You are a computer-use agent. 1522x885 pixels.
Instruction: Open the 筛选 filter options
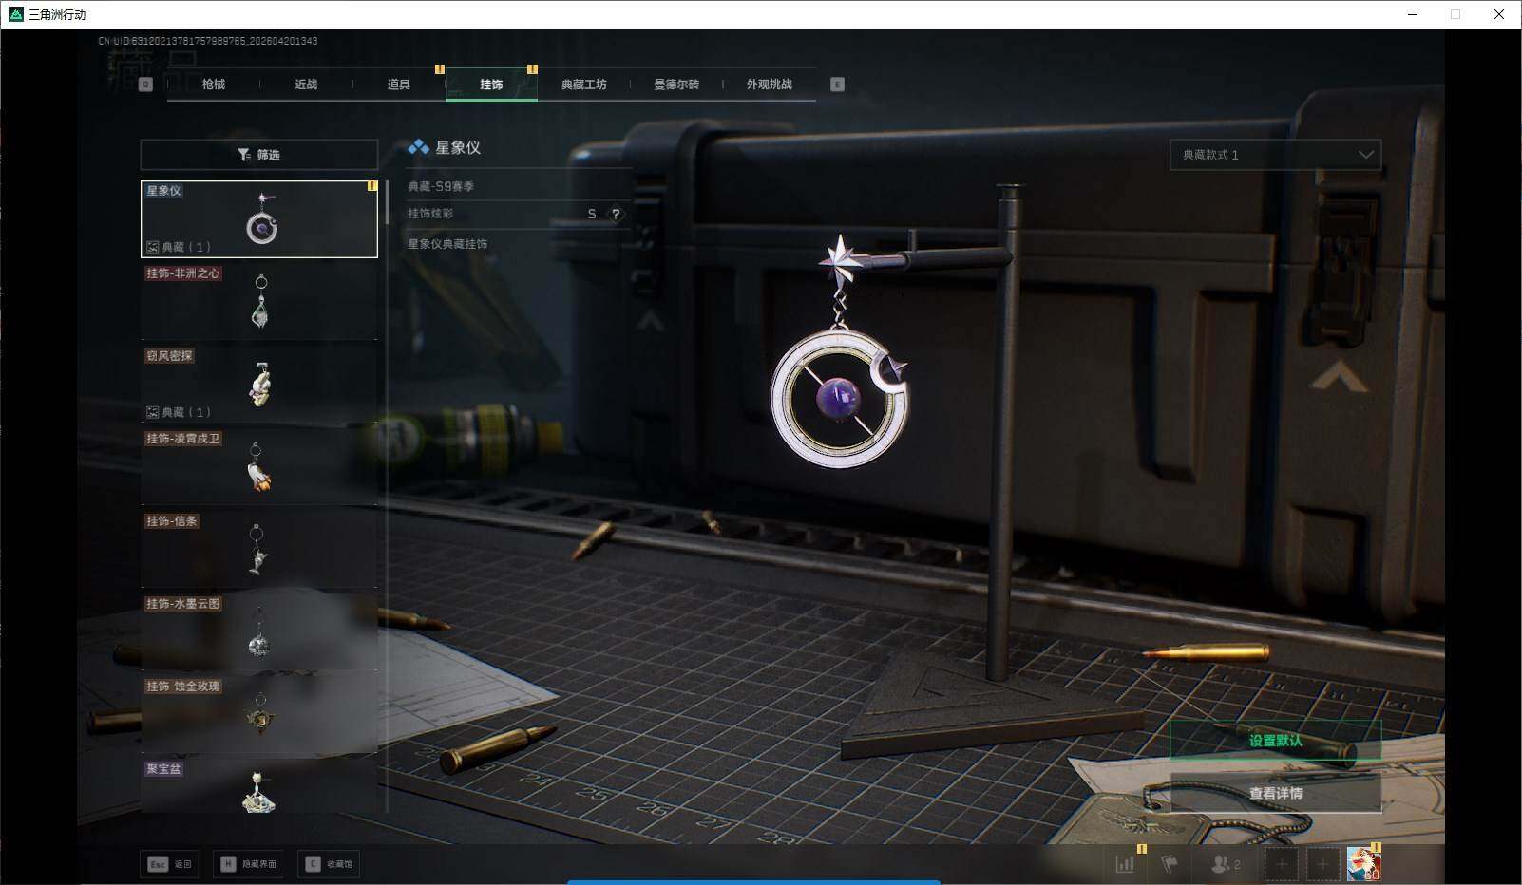pyautogui.click(x=258, y=155)
